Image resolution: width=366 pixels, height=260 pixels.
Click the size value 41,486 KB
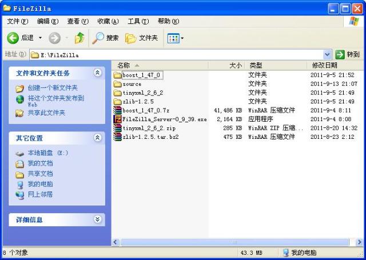coord(228,110)
